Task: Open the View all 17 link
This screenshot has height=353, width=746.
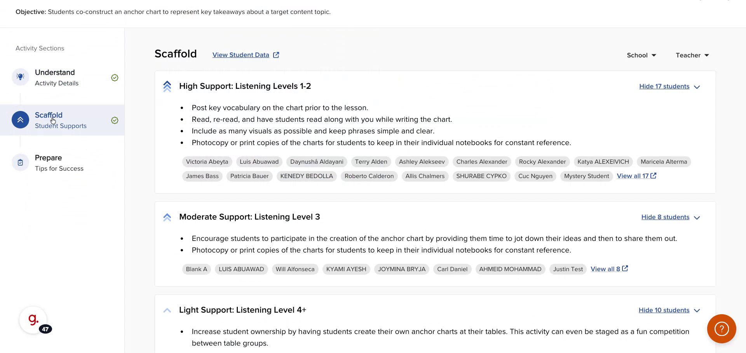Action: coord(636,176)
